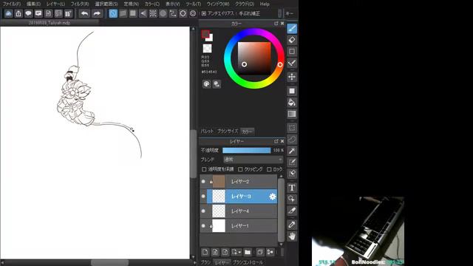Open the Help menu

[265, 4]
